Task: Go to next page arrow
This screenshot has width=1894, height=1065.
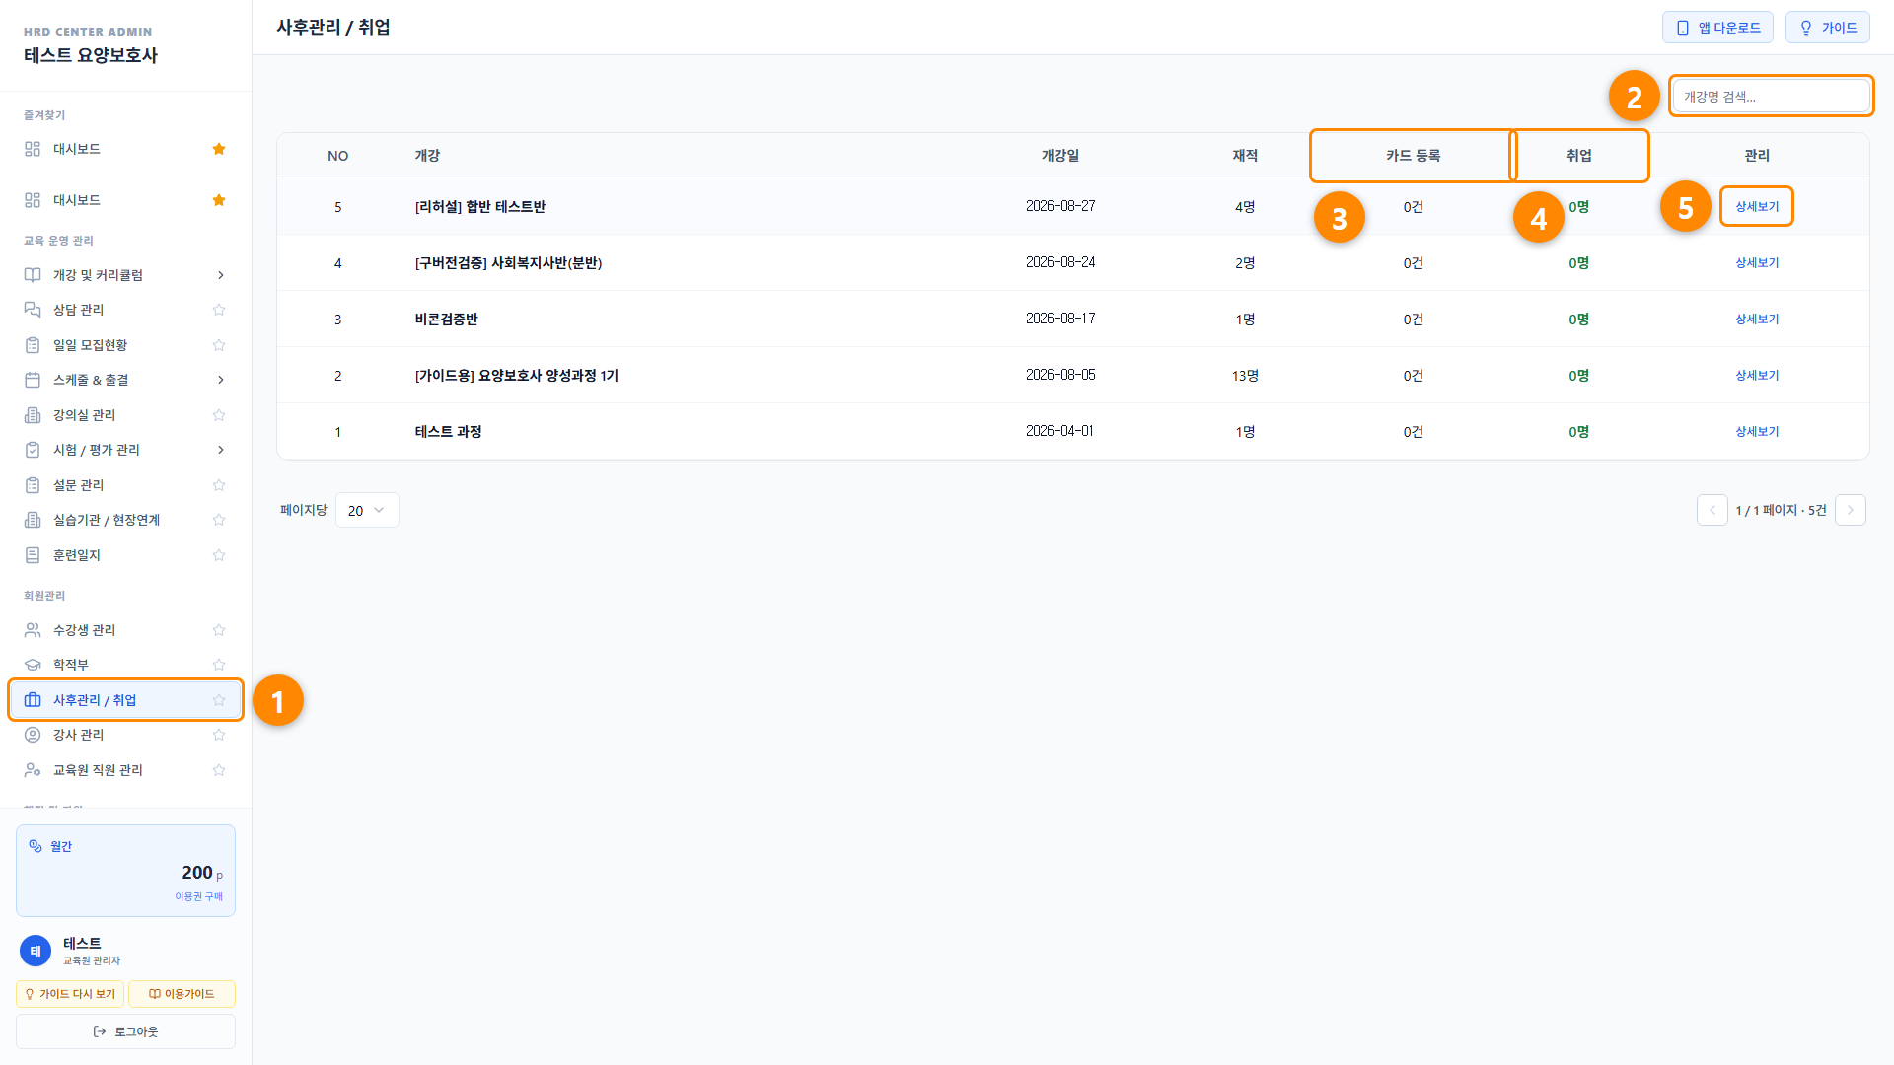Action: (x=1850, y=510)
